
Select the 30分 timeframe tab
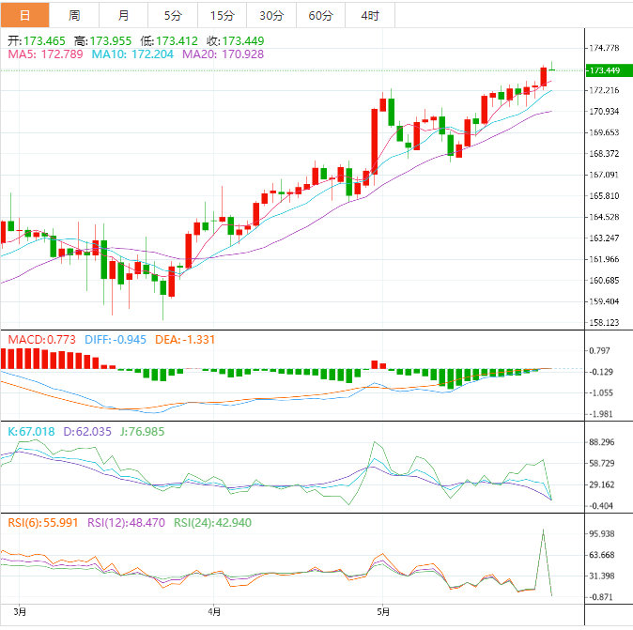[270, 16]
